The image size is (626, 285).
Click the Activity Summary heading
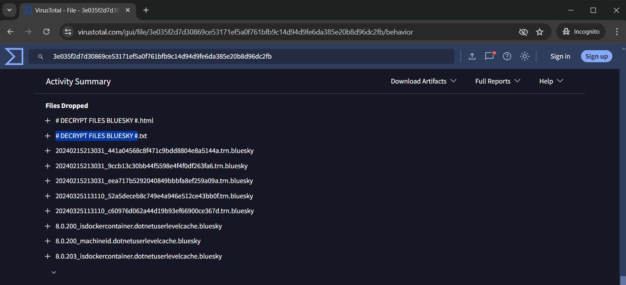[x=78, y=81]
